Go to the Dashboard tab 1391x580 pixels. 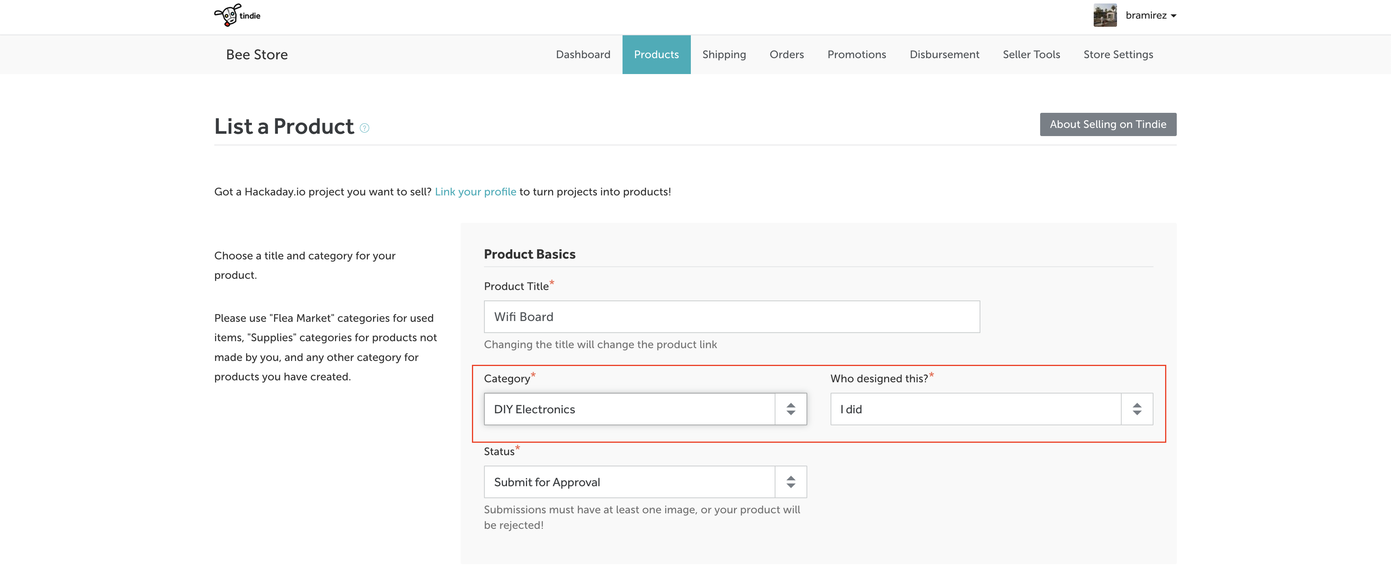(x=583, y=55)
